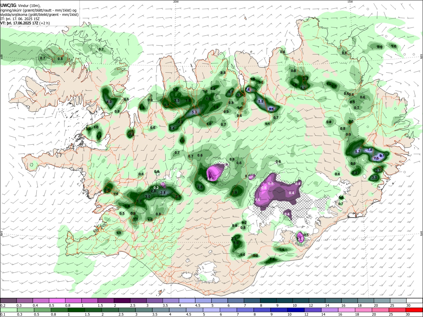The width and height of the screenshot is (423, 317).
Task: Click the 3.7 precipitation value label
Action: pos(378,170)
